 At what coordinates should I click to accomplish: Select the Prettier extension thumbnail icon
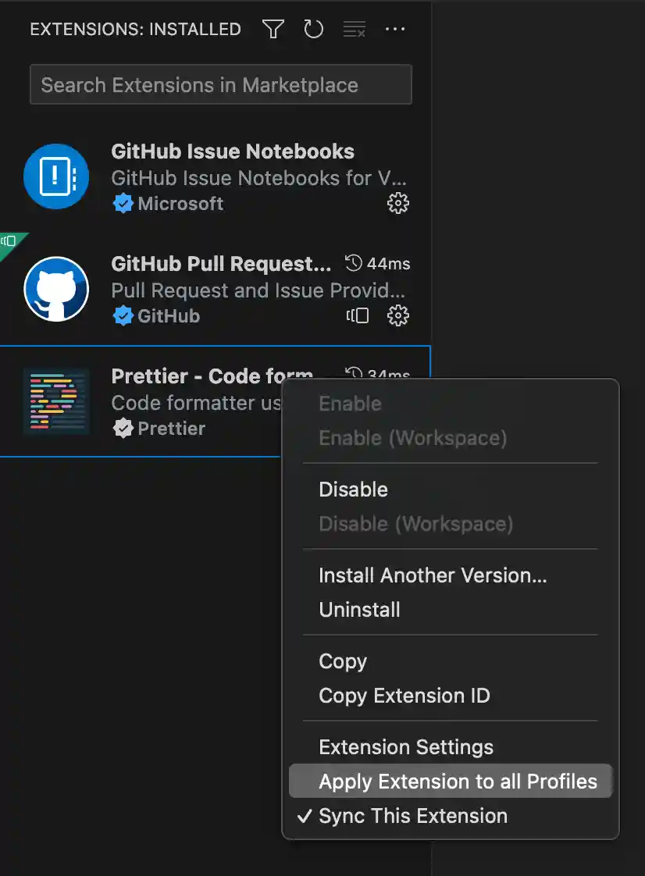[x=56, y=402]
